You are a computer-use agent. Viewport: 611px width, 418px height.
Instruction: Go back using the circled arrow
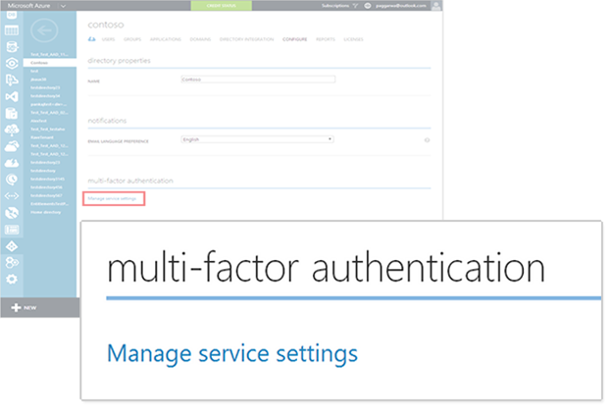point(44,30)
